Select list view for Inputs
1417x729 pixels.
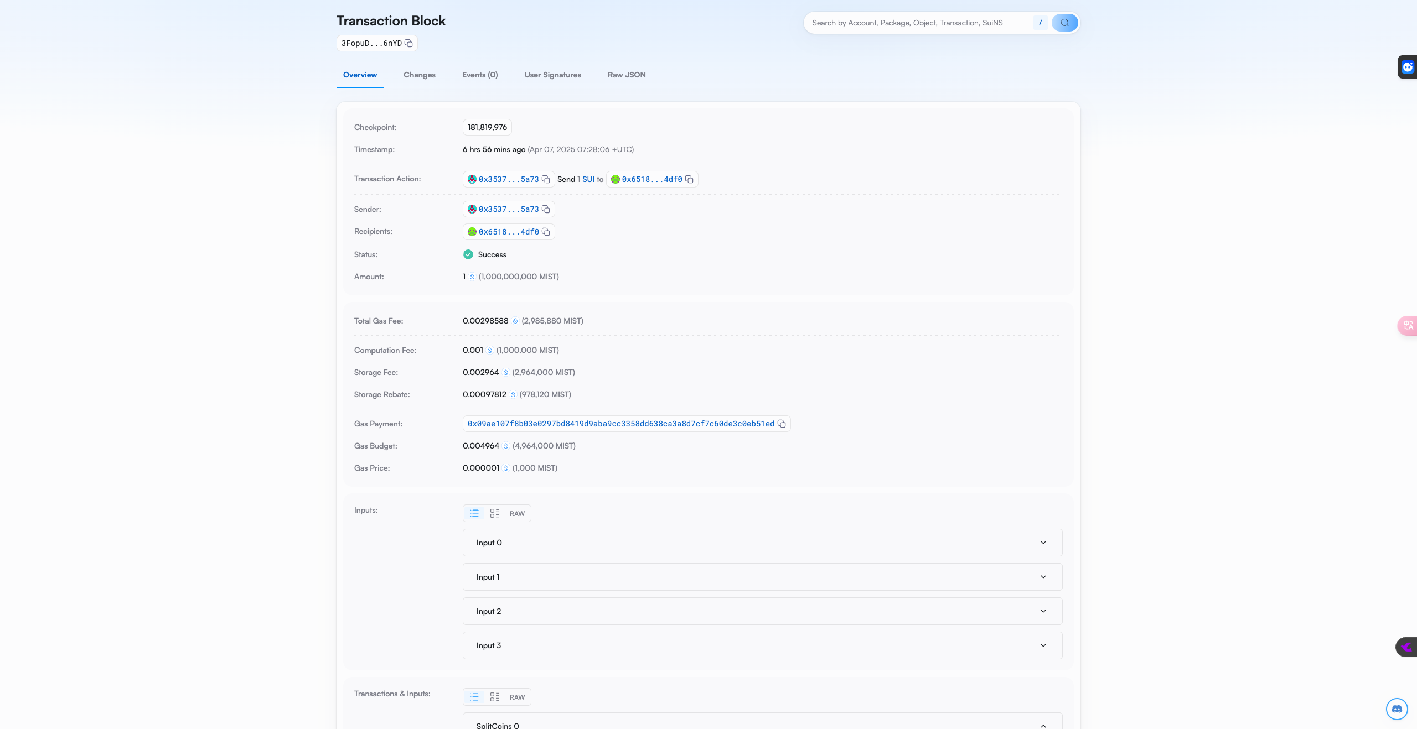tap(474, 513)
